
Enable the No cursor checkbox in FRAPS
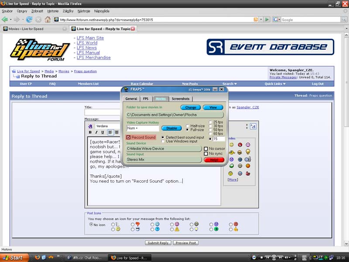(206, 148)
